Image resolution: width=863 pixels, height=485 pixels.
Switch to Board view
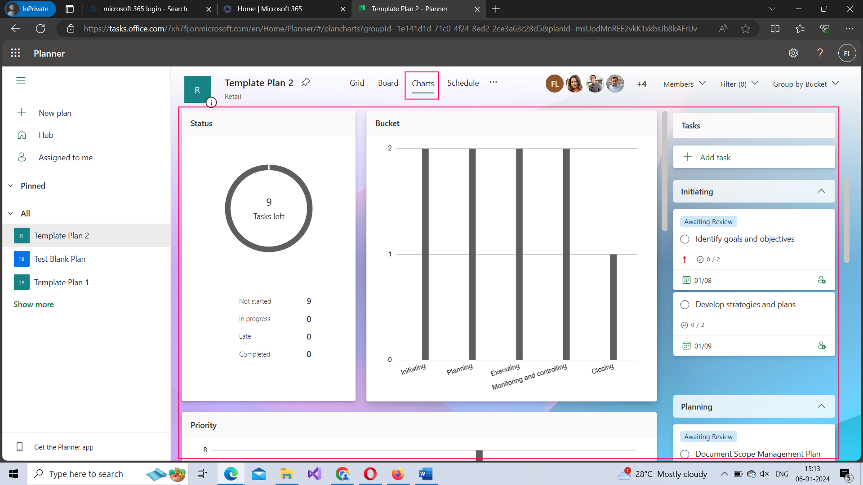(388, 83)
